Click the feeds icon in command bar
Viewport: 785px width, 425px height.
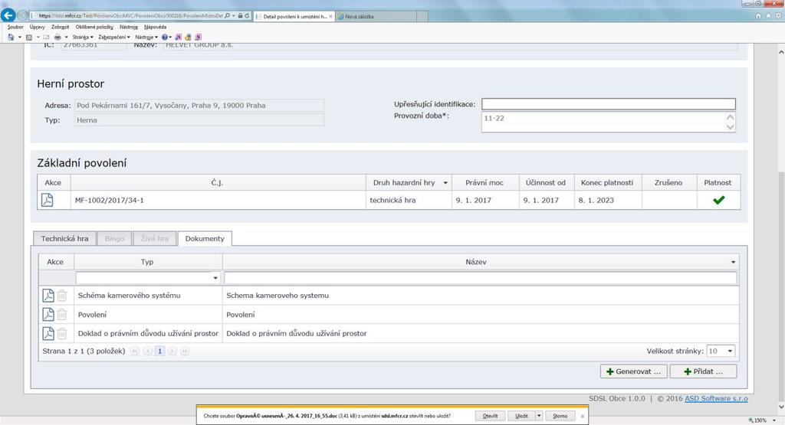tap(29, 37)
